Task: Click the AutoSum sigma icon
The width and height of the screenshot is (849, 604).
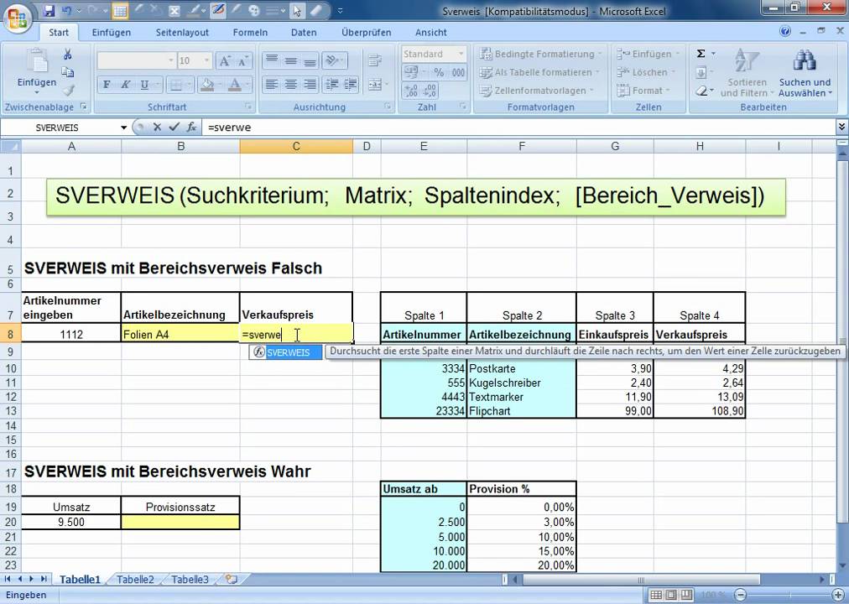Action: (701, 54)
